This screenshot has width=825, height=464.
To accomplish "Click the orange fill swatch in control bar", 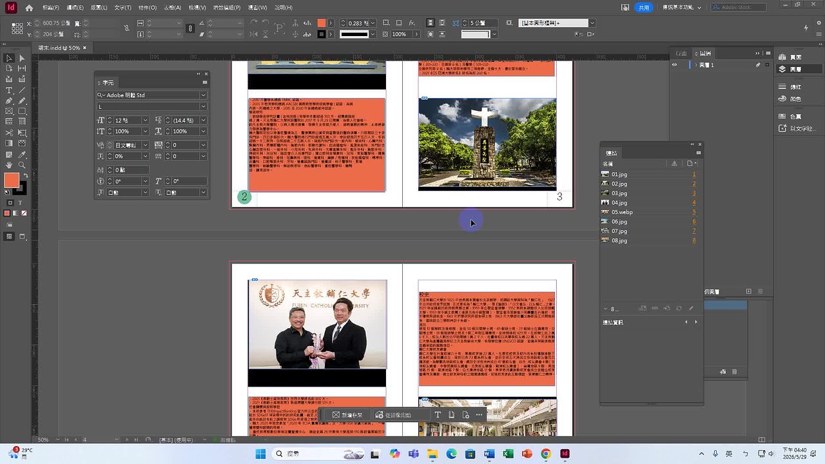I will click(x=321, y=23).
